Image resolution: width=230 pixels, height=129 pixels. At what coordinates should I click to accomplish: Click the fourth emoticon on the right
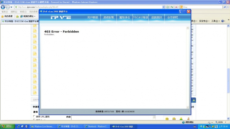click(x=188, y=119)
